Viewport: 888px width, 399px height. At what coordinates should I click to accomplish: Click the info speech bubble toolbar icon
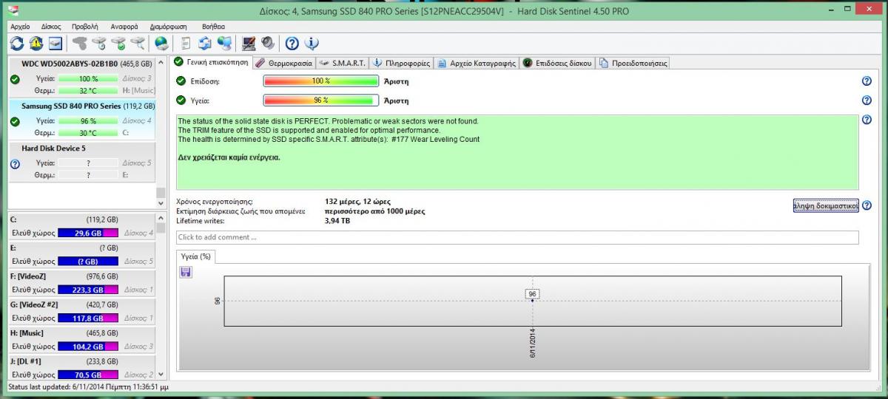point(312,43)
